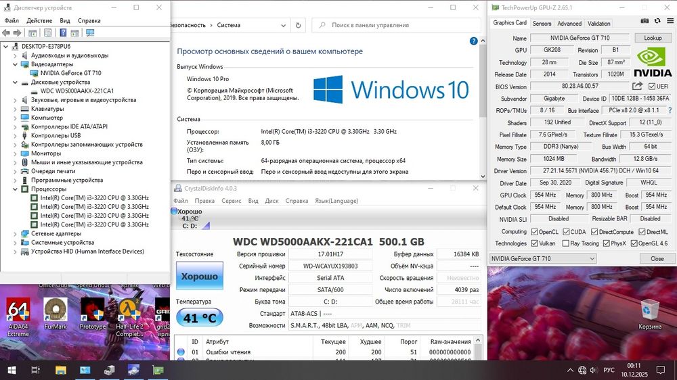Click the blue help icon in System window
The width and height of the screenshot is (677, 380).
474,41
